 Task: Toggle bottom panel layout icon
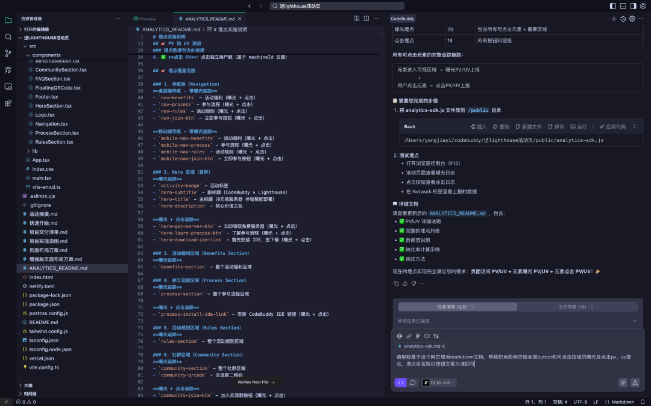(623, 6)
